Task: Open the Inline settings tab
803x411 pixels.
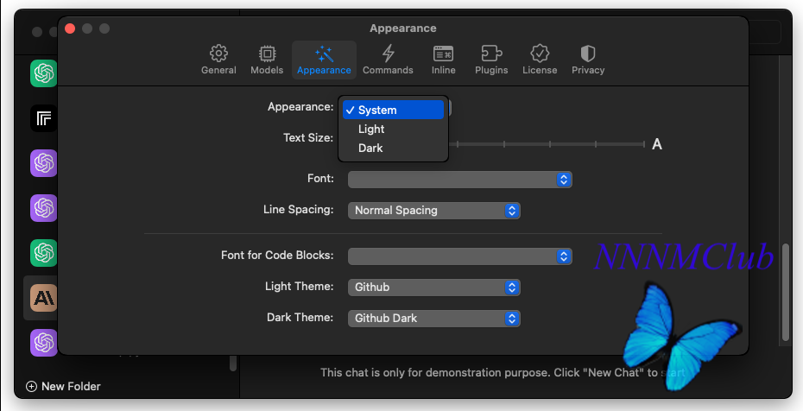Action: 443,60
